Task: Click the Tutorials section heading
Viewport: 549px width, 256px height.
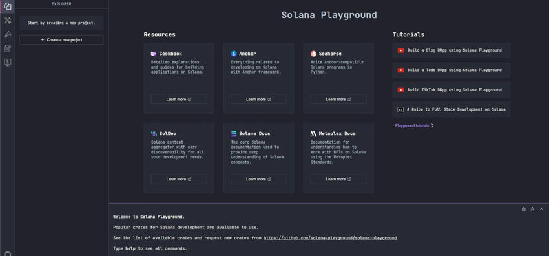Action: pos(408,34)
